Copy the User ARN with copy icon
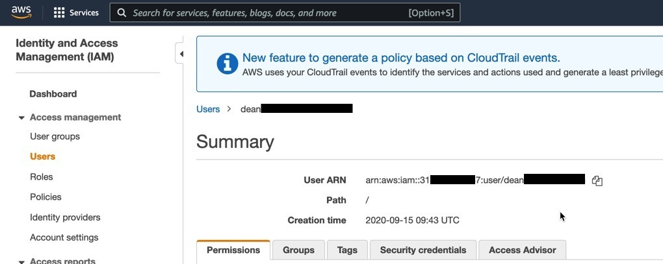 click(597, 181)
